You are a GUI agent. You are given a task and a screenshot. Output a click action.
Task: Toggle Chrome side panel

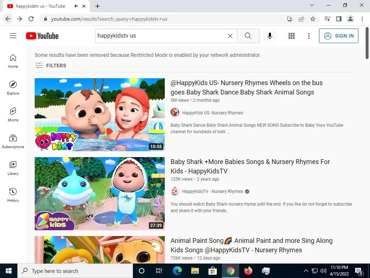point(339,19)
